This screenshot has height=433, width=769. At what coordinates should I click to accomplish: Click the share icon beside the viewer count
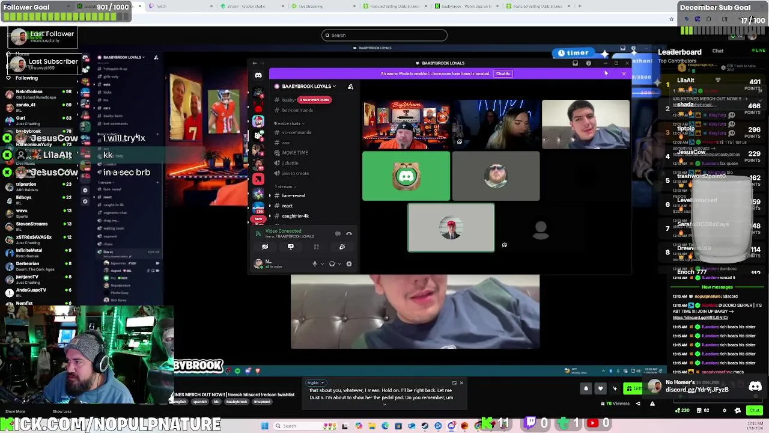(638, 404)
